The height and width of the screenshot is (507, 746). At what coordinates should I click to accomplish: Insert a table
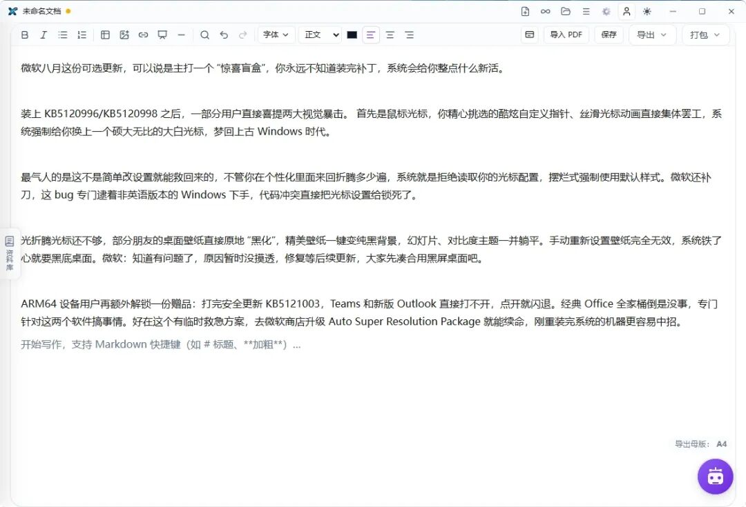105,34
